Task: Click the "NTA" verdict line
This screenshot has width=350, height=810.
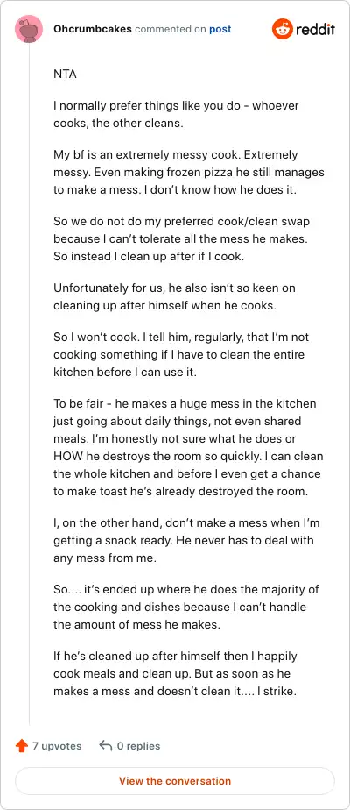Action: coord(65,74)
